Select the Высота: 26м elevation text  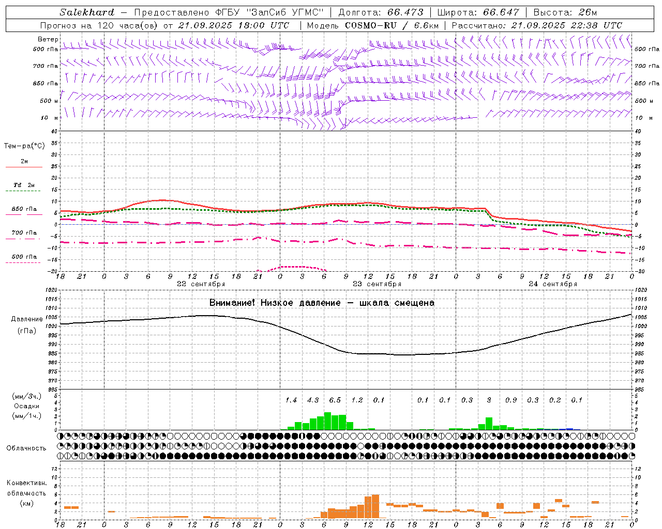click(x=565, y=12)
